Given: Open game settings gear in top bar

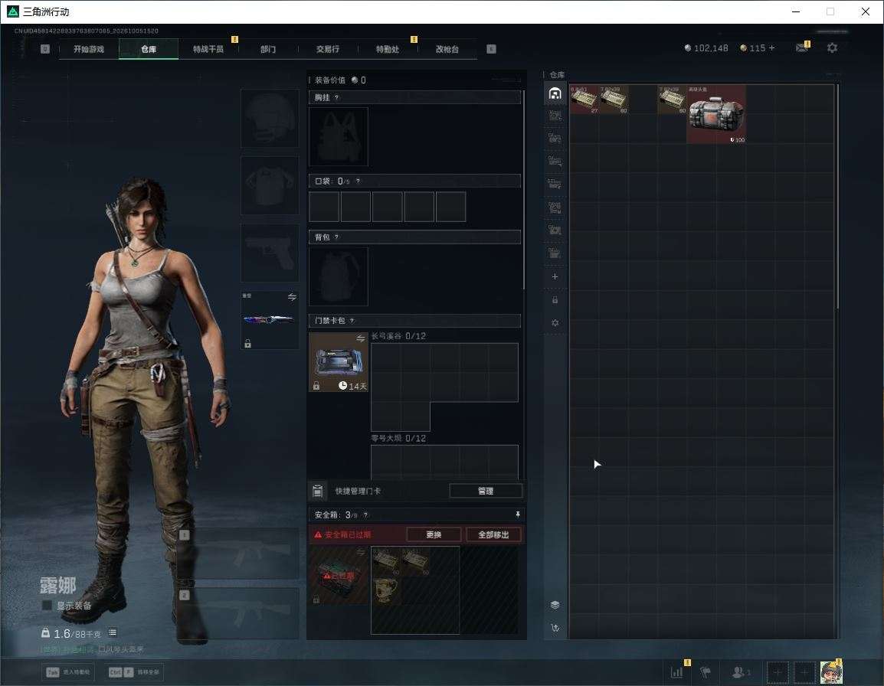Looking at the screenshot, I should point(832,48).
